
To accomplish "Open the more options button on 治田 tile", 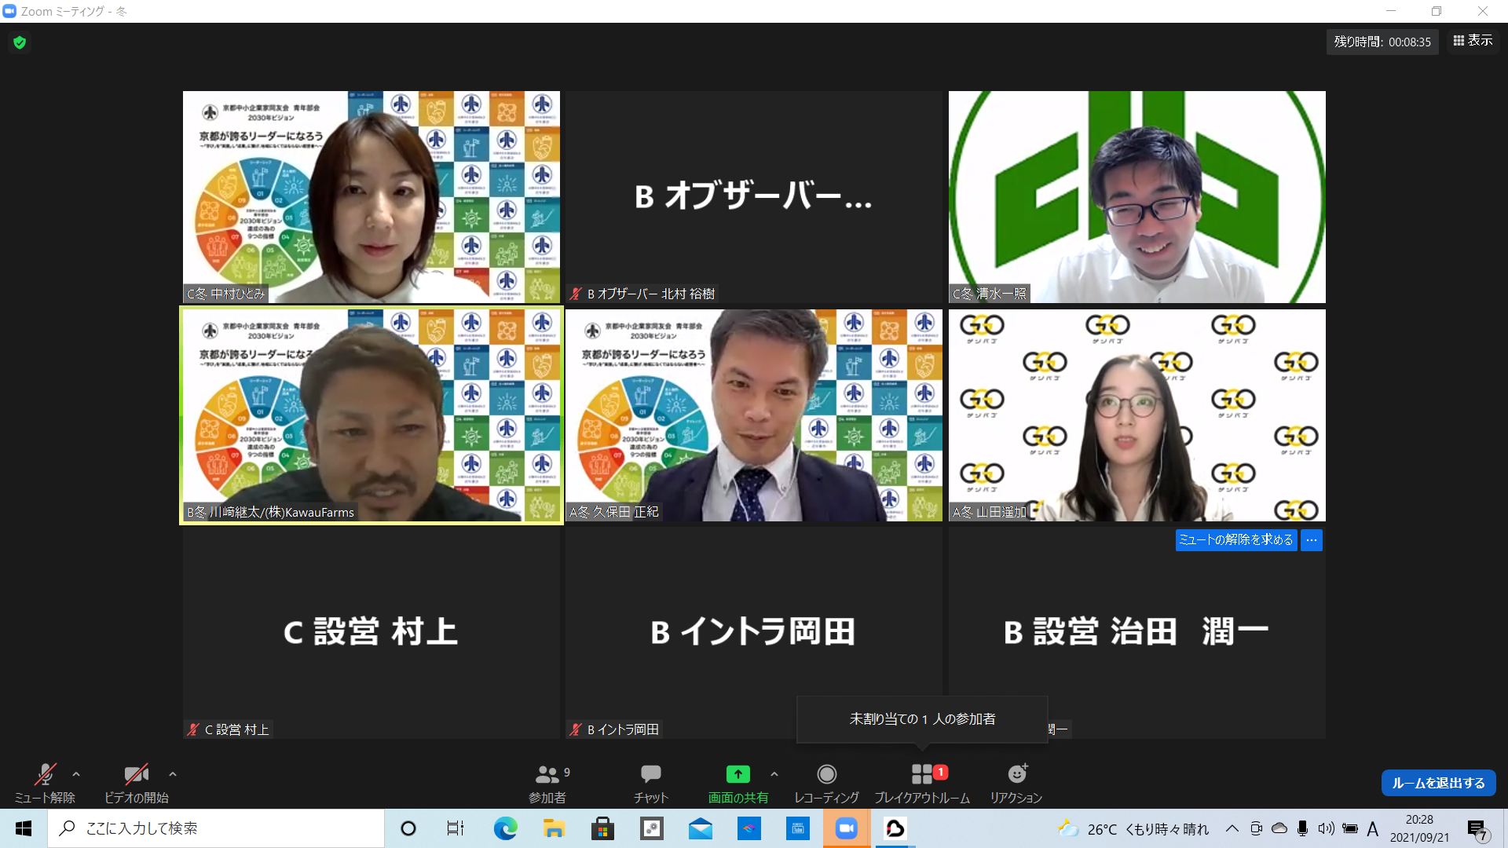I will [x=1312, y=540].
